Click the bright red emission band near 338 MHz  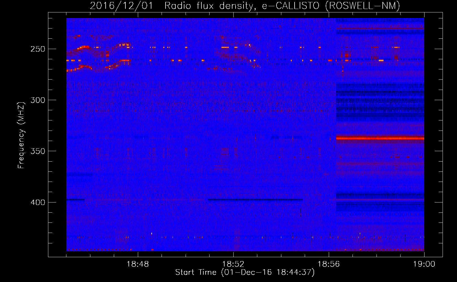tap(380, 138)
